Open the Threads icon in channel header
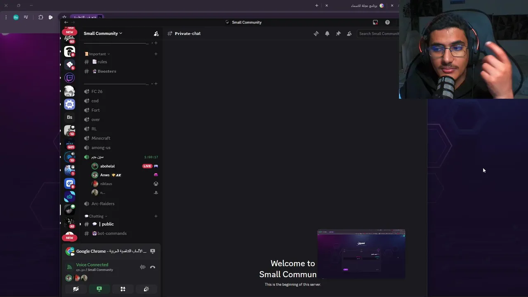The width and height of the screenshot is (528, 297). click(316, 33)
